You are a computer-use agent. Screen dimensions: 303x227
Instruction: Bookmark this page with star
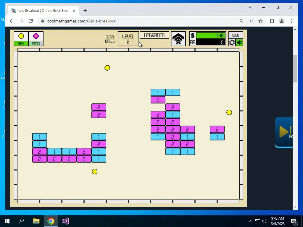tap(260, 21)
